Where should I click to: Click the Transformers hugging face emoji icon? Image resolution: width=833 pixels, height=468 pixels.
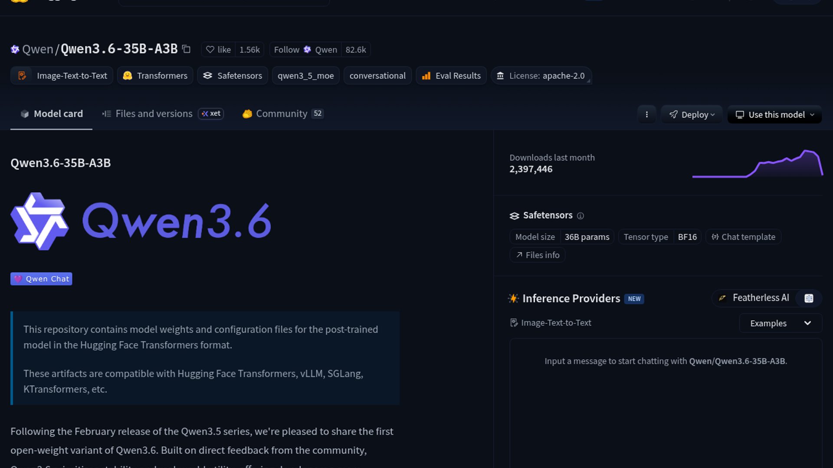127,75
